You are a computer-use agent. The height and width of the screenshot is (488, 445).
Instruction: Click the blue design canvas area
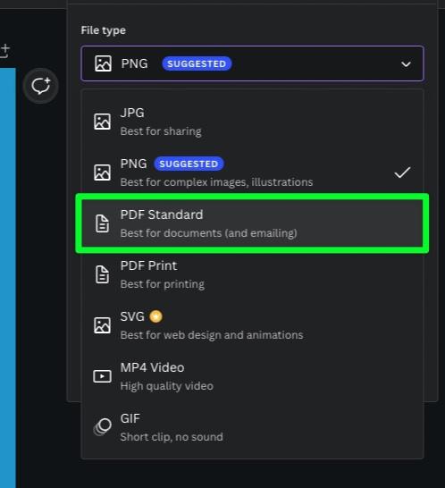coord(8,277)
